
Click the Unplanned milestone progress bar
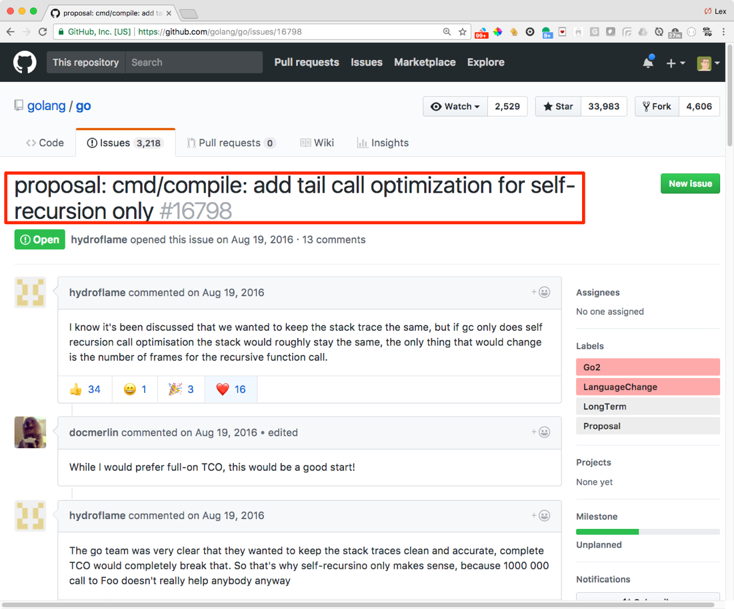[x=647, y=532]
